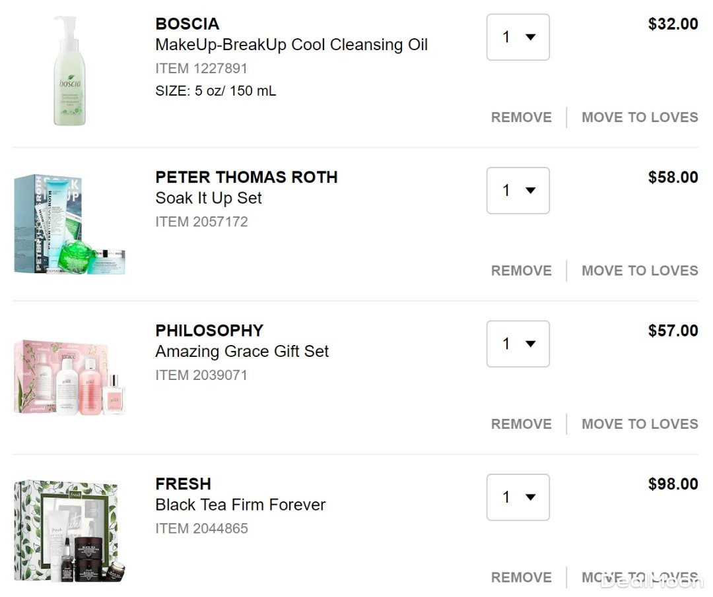Remove Peter Thomas Roth Soak It Up Set

(x=521, y=270)
